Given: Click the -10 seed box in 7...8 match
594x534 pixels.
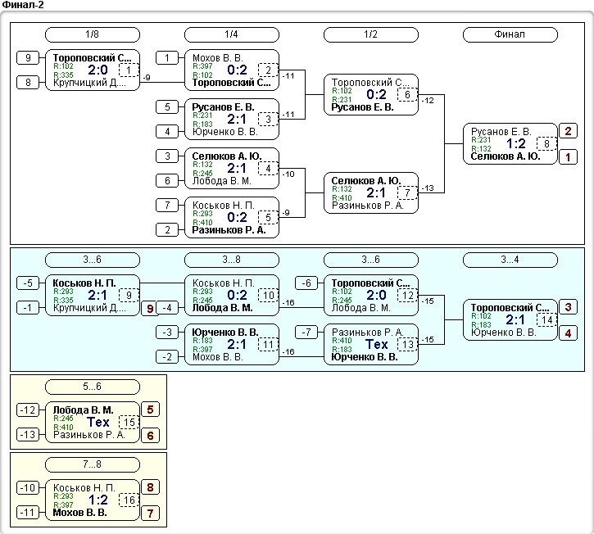Looking at the screenshot, I should pos(28,488).
